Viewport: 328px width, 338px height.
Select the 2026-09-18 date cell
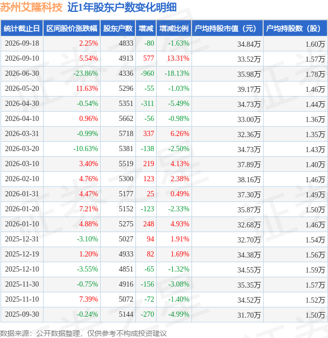(22, 43)
